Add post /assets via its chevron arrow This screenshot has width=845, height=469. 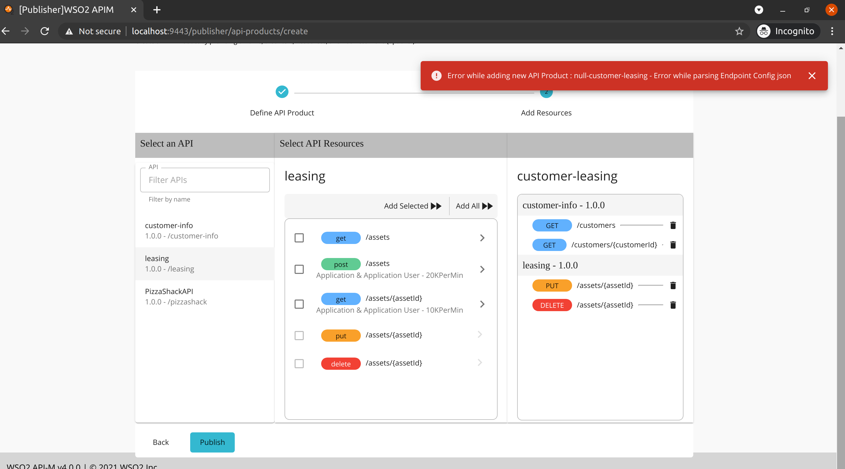482,269
